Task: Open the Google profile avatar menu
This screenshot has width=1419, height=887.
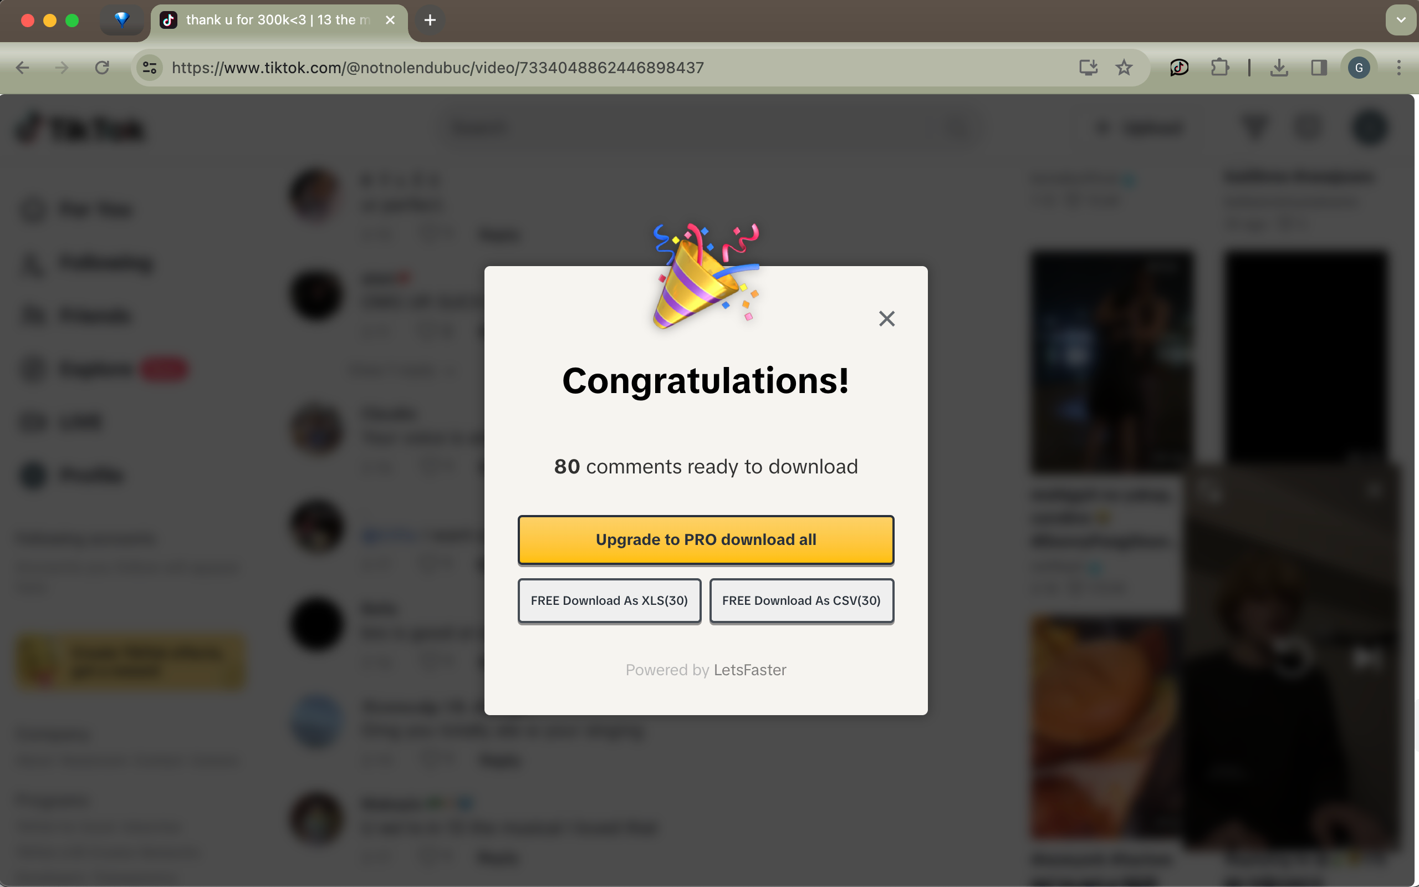Action: pyautogui.click(x=1359, y=68)
